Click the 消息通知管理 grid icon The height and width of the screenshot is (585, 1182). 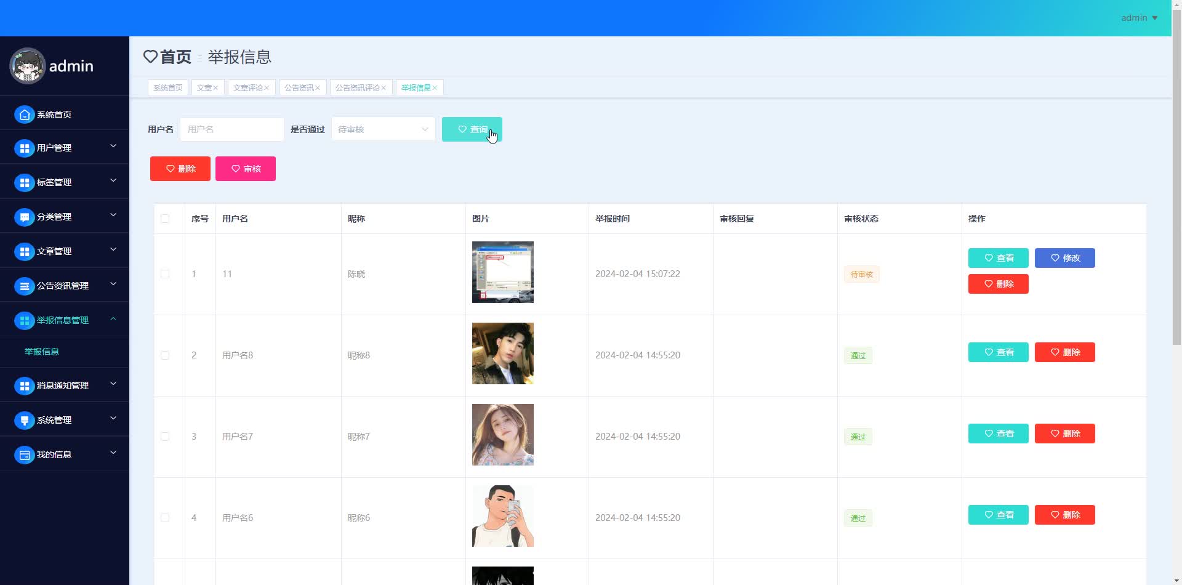(24, 385)
